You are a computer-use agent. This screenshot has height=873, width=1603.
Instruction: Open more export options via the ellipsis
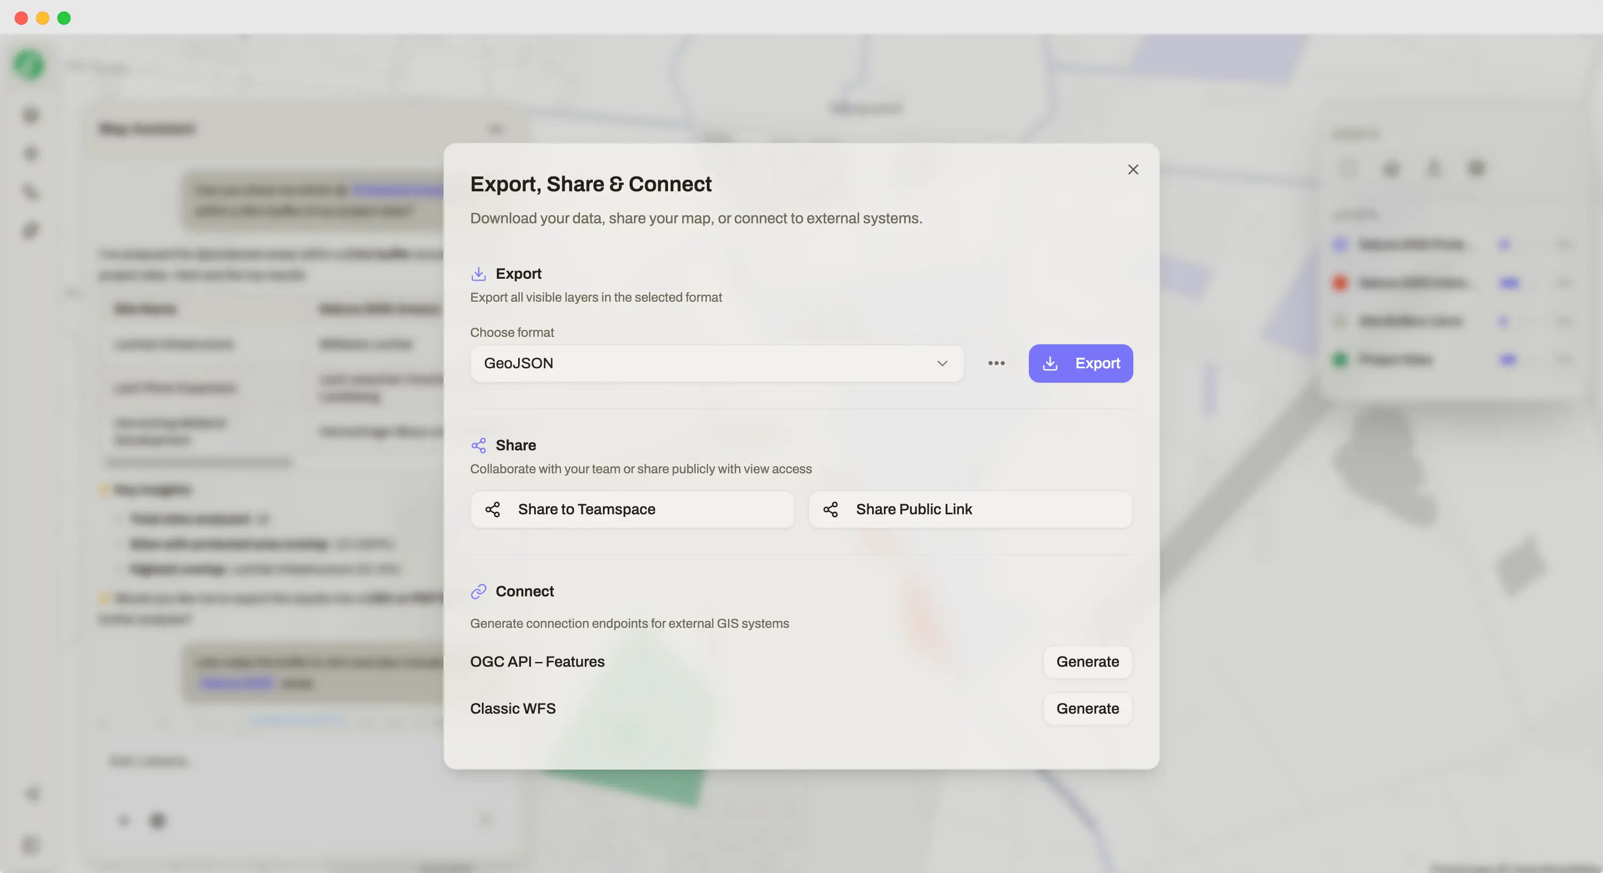click(996, 363)
